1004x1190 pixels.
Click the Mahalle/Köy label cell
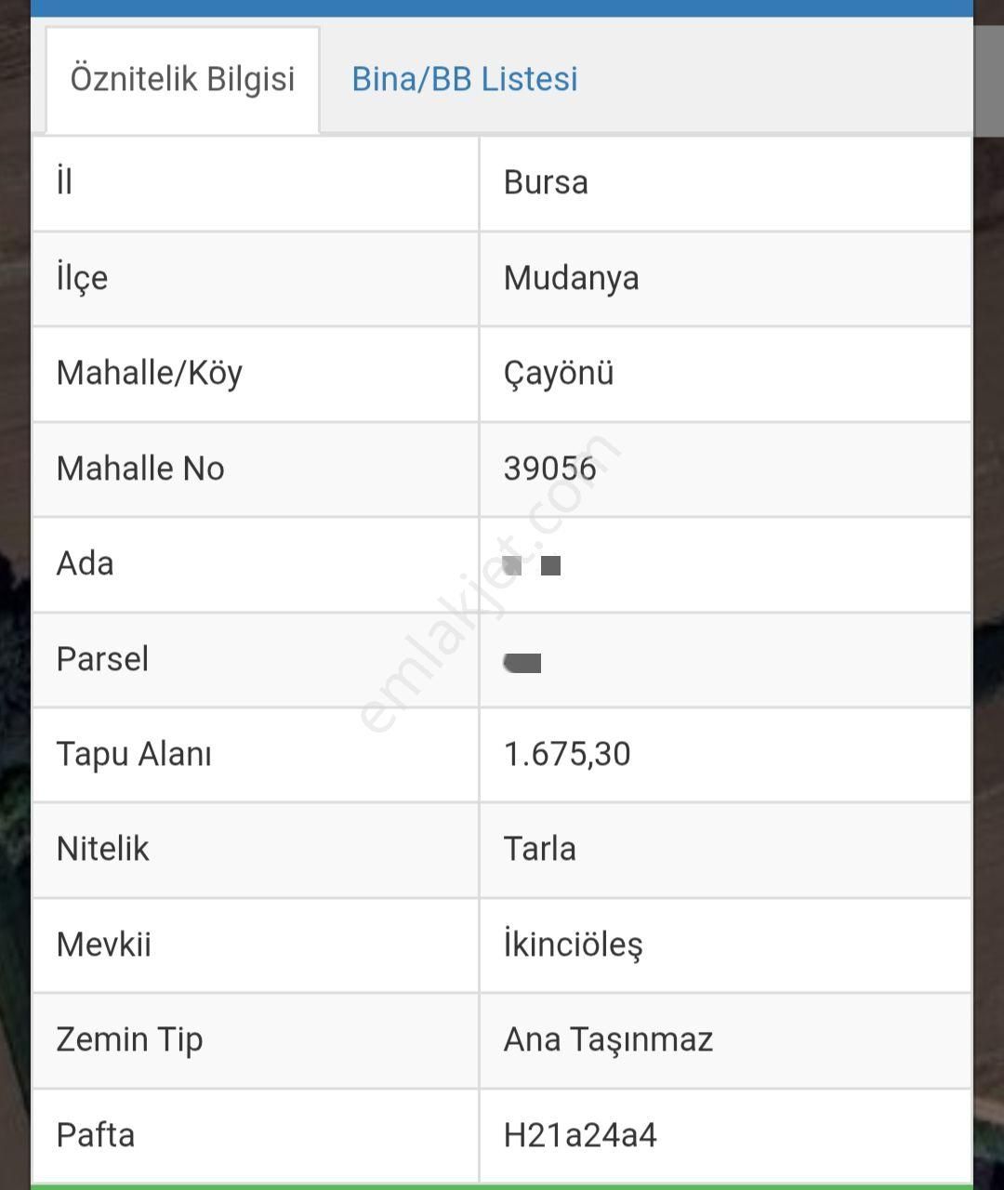point(256,374)
